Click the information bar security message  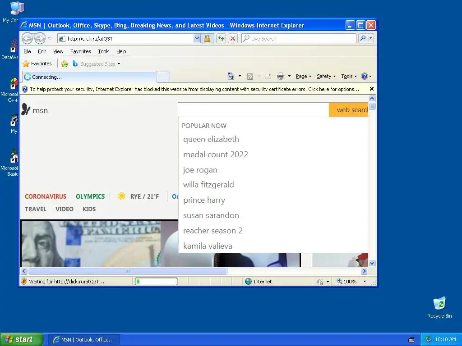194,89
